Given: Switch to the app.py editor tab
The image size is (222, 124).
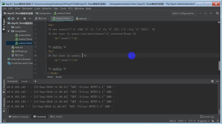Looking at the screenshot, I should click(x=83, y=18).
